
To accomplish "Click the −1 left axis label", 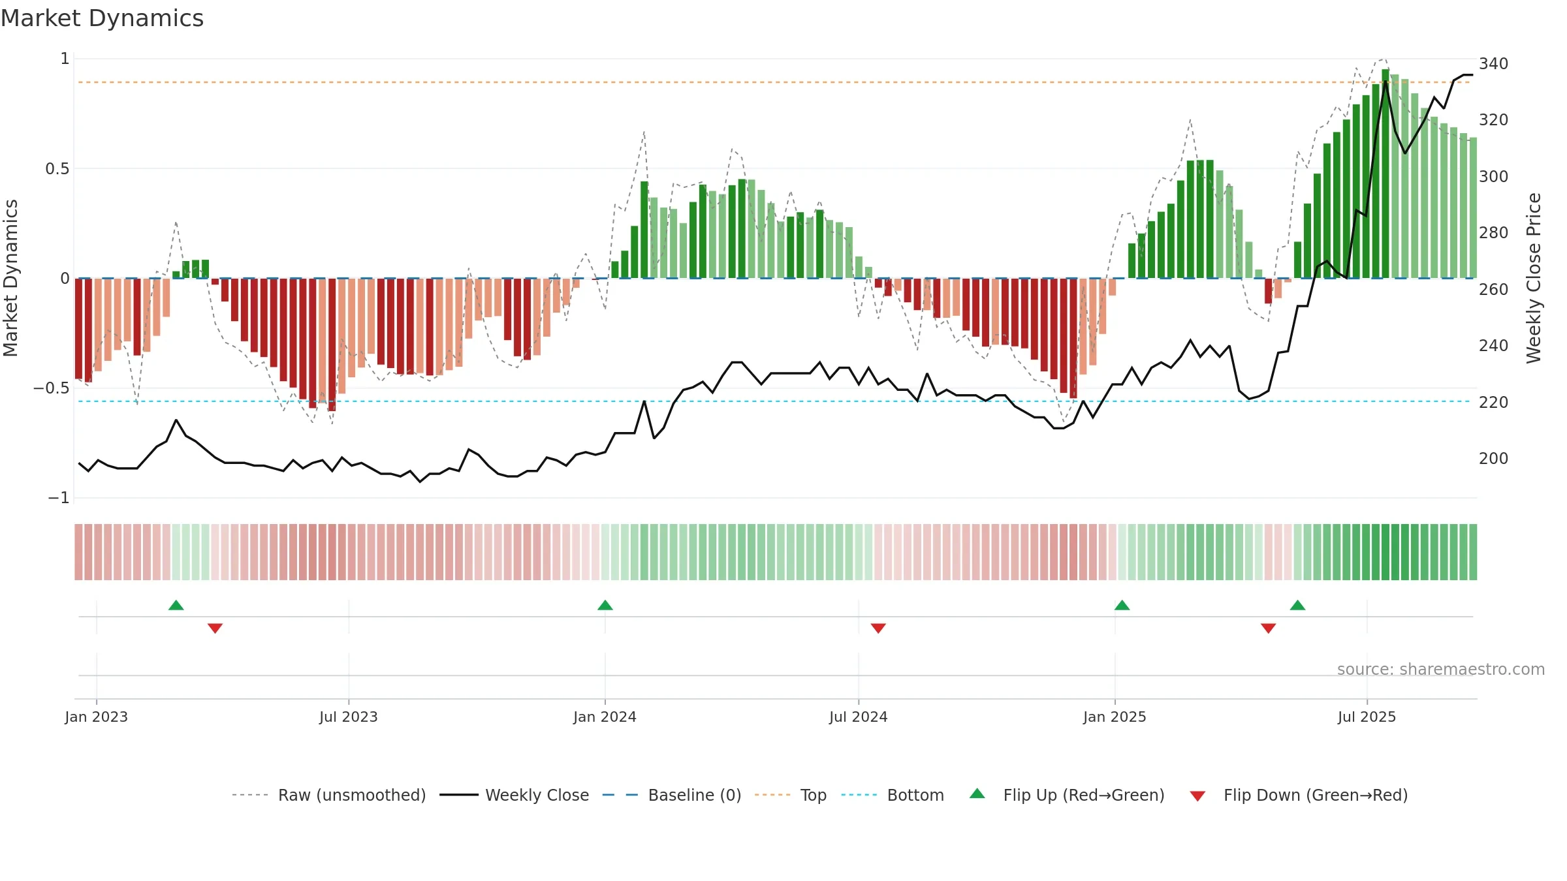I will click(x=59, y=498).
